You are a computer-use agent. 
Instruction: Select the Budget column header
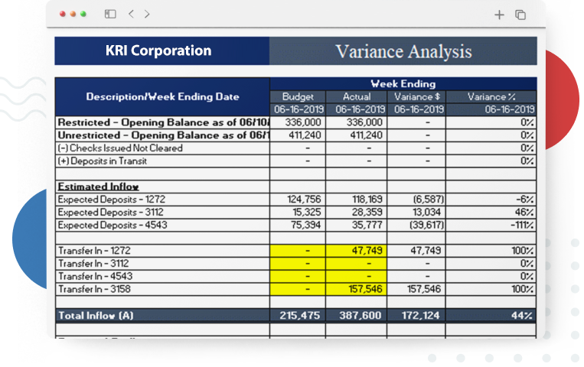(x=298, y=97)
